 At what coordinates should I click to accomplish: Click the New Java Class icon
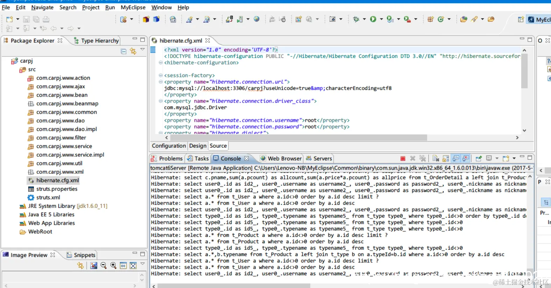click(441, 19)
